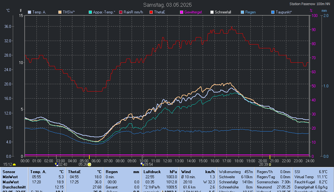Click the '06:00' time axis label
This screenshot has width=334, height=192.
pyautogui.click(x=96, y=161)
